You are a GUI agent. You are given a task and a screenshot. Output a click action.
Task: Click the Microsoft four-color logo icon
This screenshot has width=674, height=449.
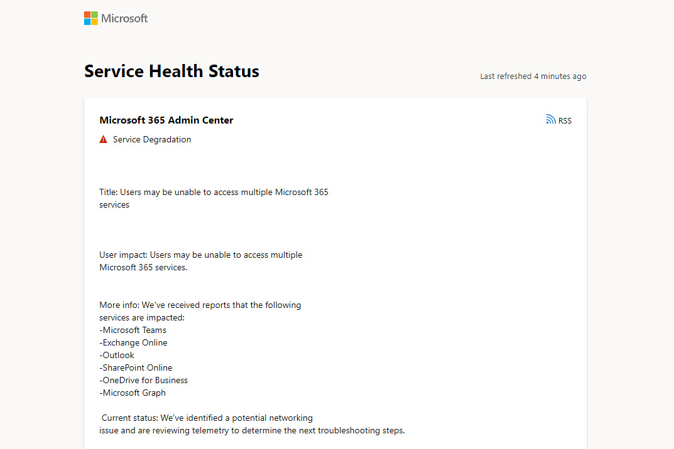(x=90, y=18)
